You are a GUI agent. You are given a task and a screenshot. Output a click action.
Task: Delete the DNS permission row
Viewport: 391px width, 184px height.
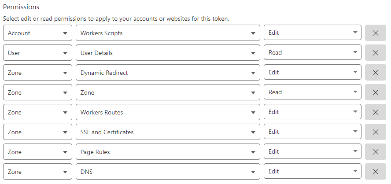[375, 172]
